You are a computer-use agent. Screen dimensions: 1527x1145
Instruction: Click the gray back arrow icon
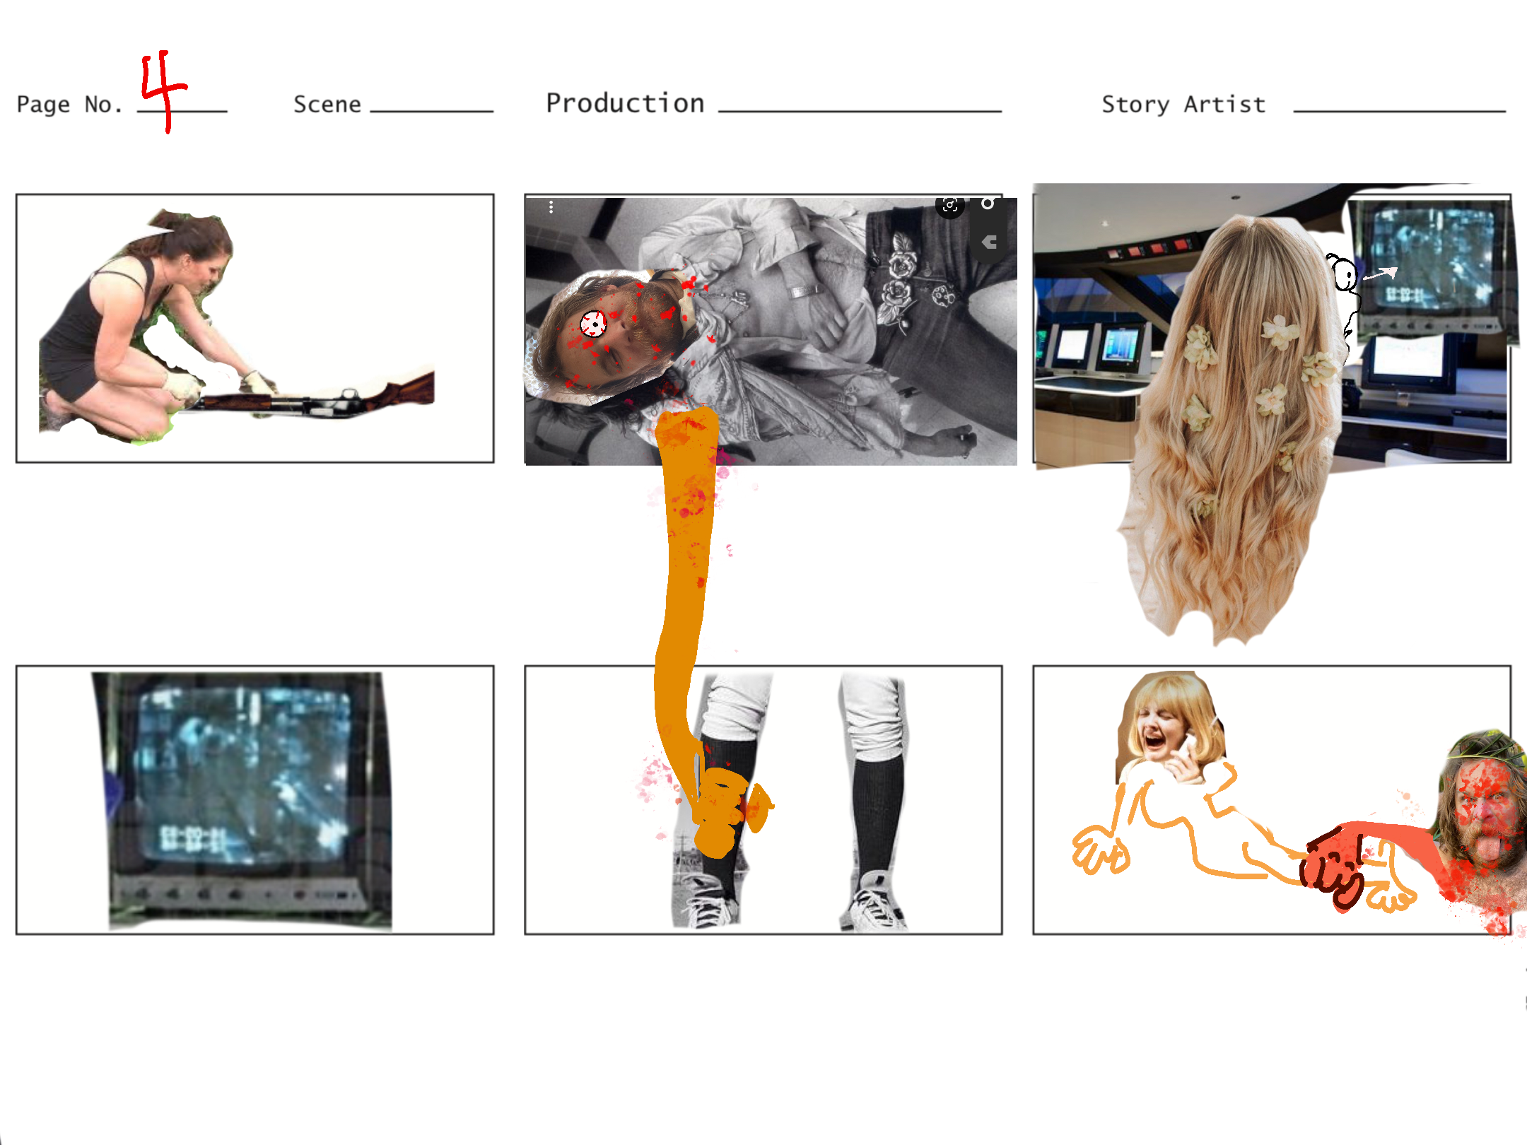[989, 242]
